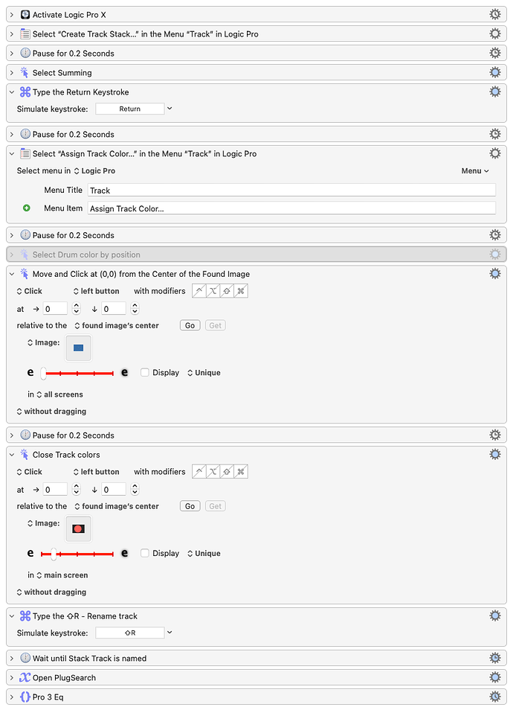513x710 pixels.
Task: Open the gear menu for Create Track Stack action
Action: coord(495,33)
